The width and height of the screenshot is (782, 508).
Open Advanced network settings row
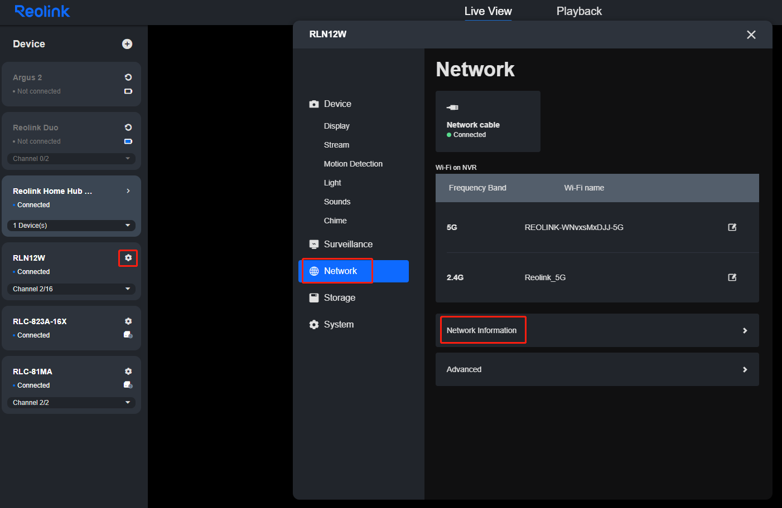597,369
